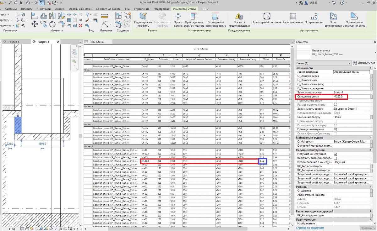Click the binoculars search icon in title bar
This screenshot has height=231, width=377.
300,3
